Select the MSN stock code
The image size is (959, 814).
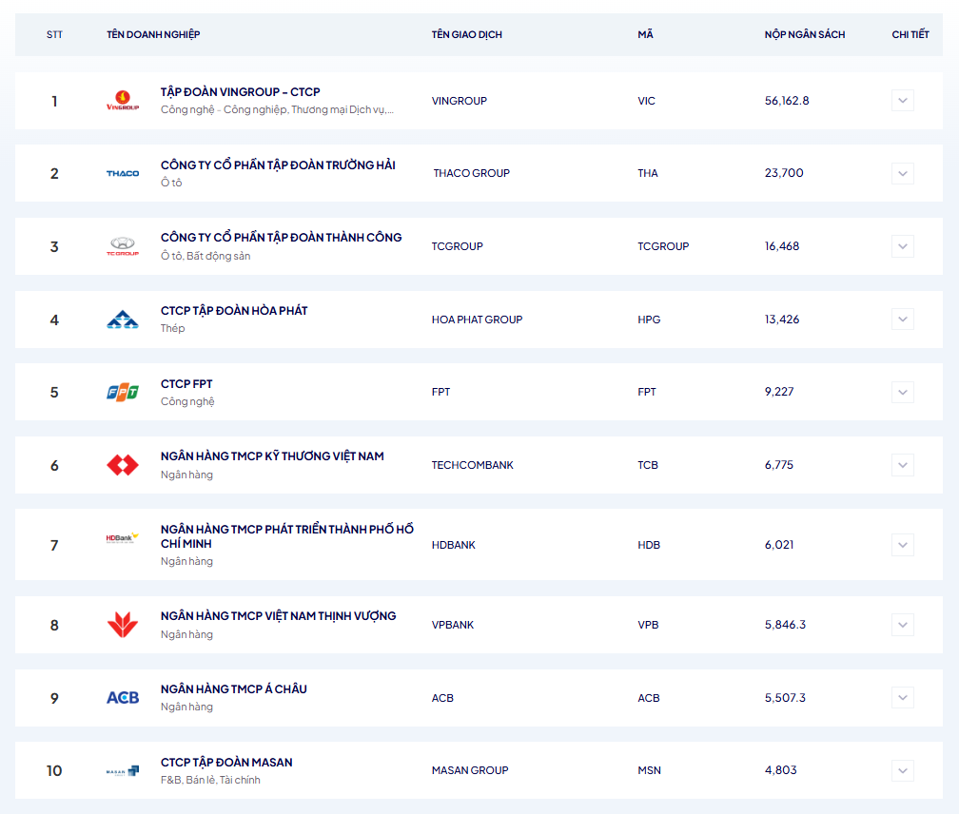tap(650, 770)
